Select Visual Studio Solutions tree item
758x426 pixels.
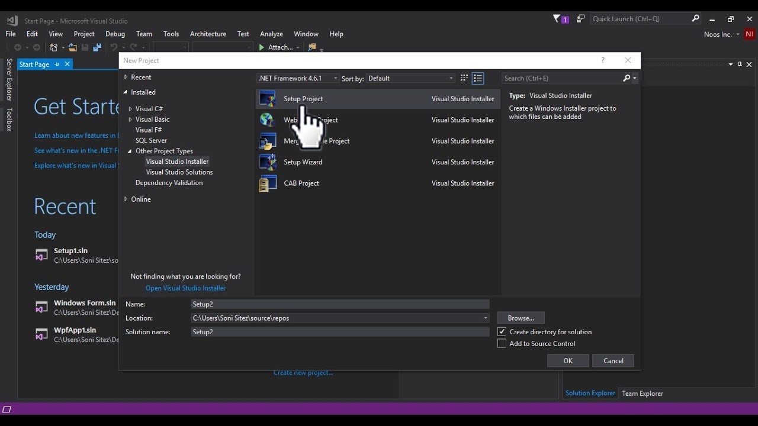179,172
